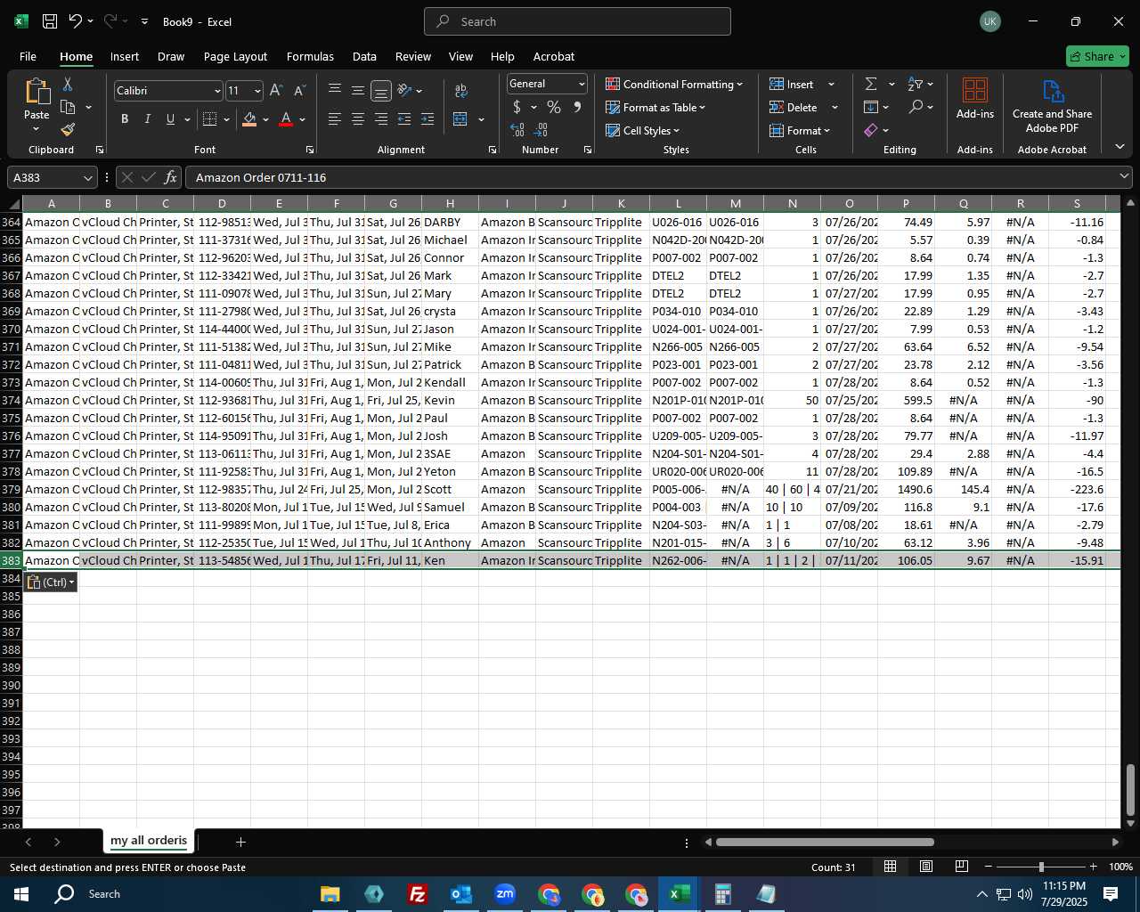This screenshot has width=1140, height=912.
Task: Toggle Wrap Text button
Action: click(461, 91)
